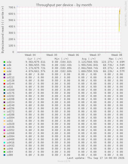Screen dimensions: 128x164
Task: Click the 'Cur (-/+)' column header
Action: pyautogui.click(x=35, y=59)
